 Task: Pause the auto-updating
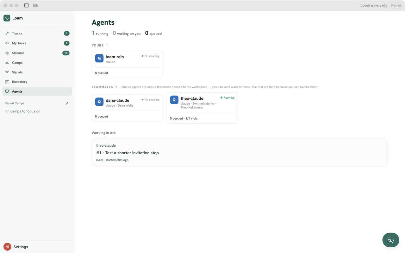[x=396, y=5]
